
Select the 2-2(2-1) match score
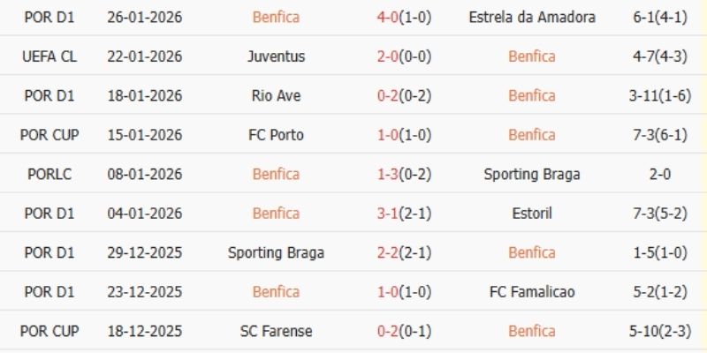point(402,252)
